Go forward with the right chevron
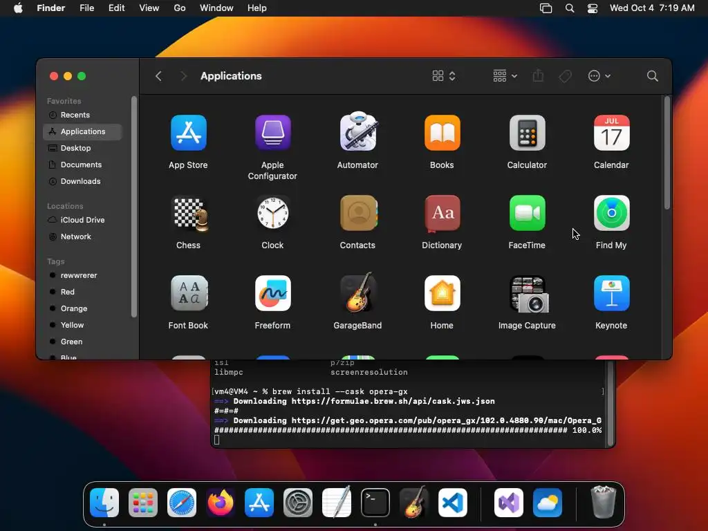708x531 pixels. coord(183,76)
